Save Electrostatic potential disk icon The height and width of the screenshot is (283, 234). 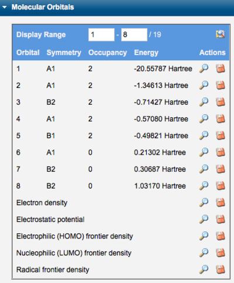(221, 219)
